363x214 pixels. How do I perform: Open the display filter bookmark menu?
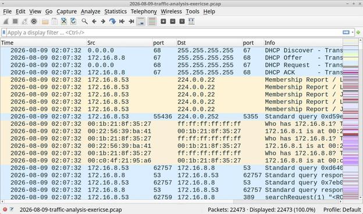[4, 32]
